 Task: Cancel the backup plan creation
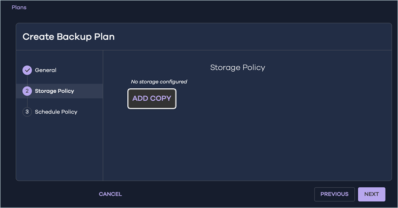110,194
